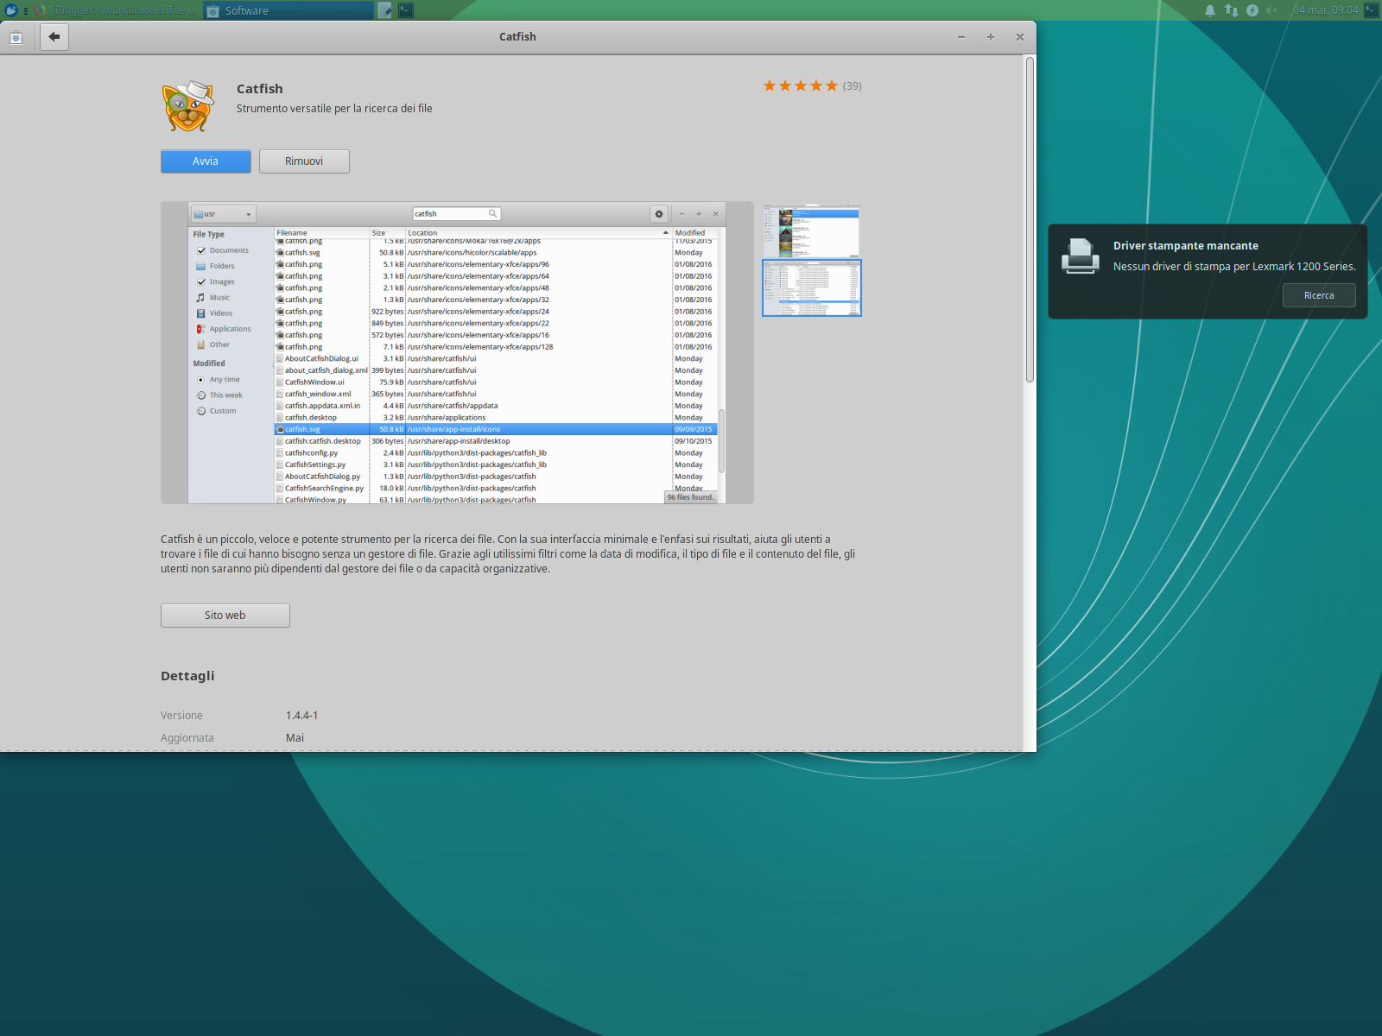Launch the terminal beside the text editor icon
1382x1036 pixels.
pos(406,10)
